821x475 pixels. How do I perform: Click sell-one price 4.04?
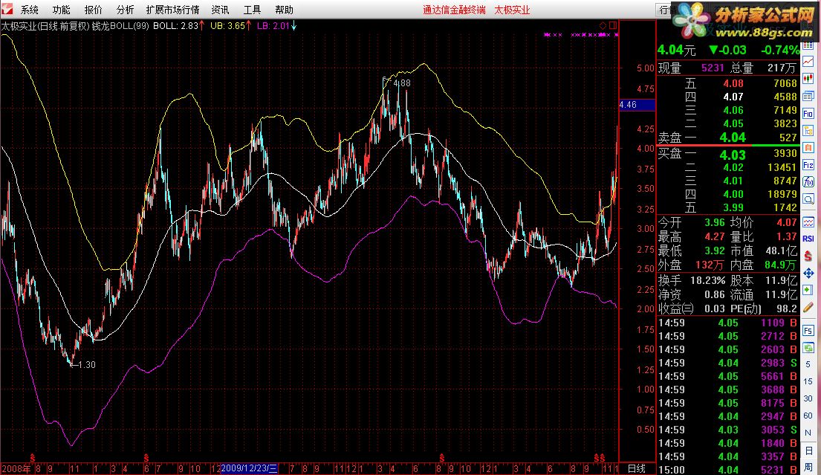(x=732, y=138)
